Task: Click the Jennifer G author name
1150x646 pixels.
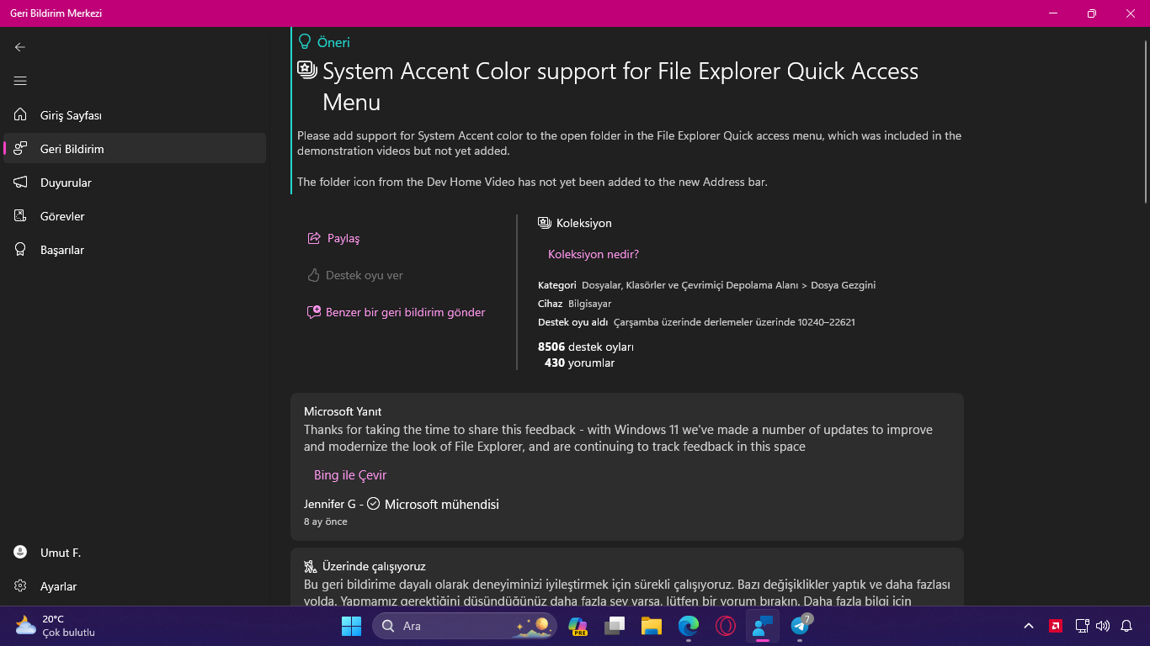Action: (330, 505)
